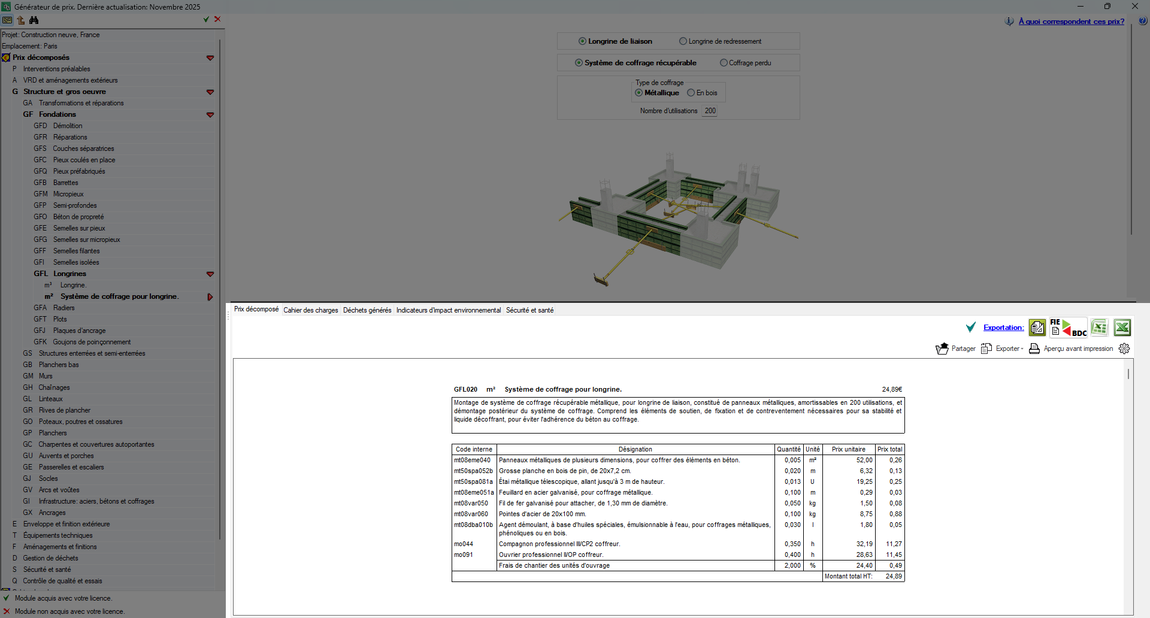Choose the Coffrage perdu option
This screenshot has width=1150, height=618.
point(745,63)
